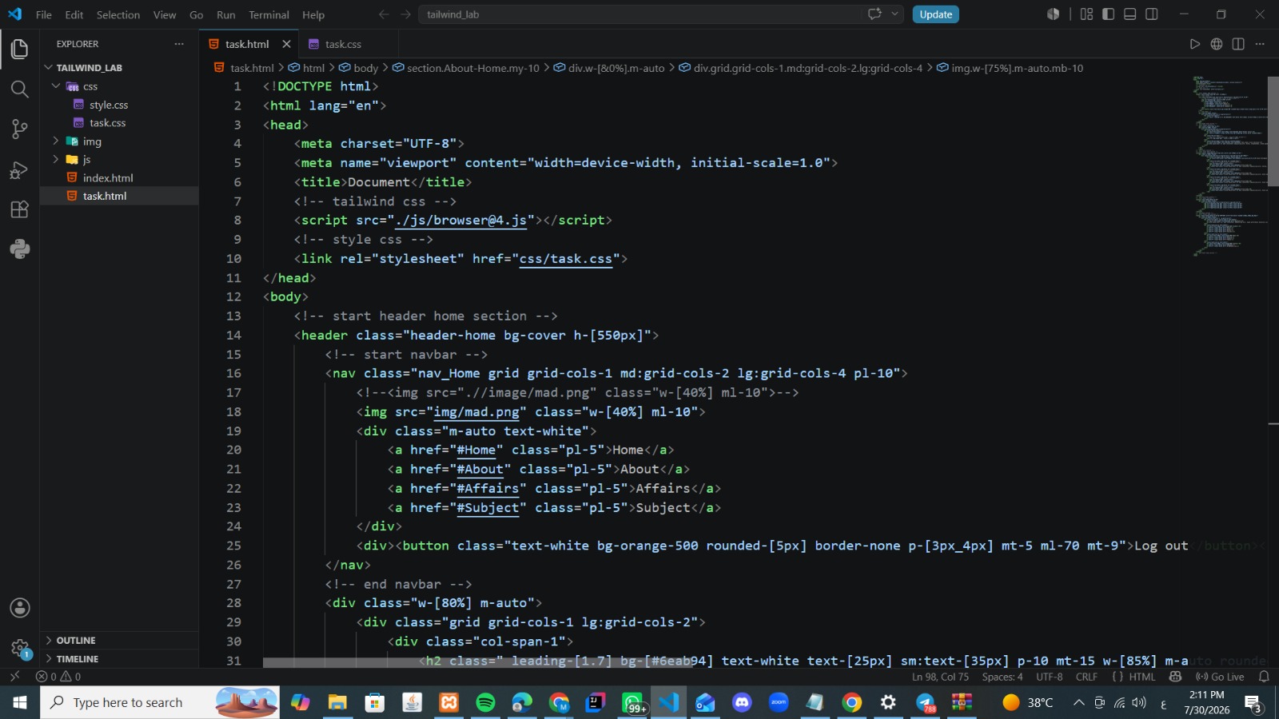
Task: Open the remote window status bar icon
Action: (14, 677)
